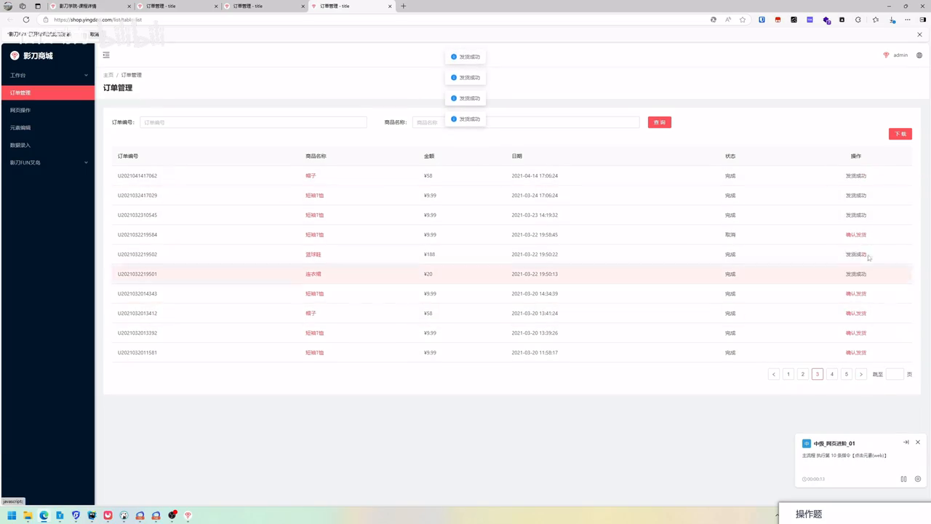Viewport: 931px width, 524px height.
Task: Click 确认发货 for order U2021032014343
Action: point(856,293)
